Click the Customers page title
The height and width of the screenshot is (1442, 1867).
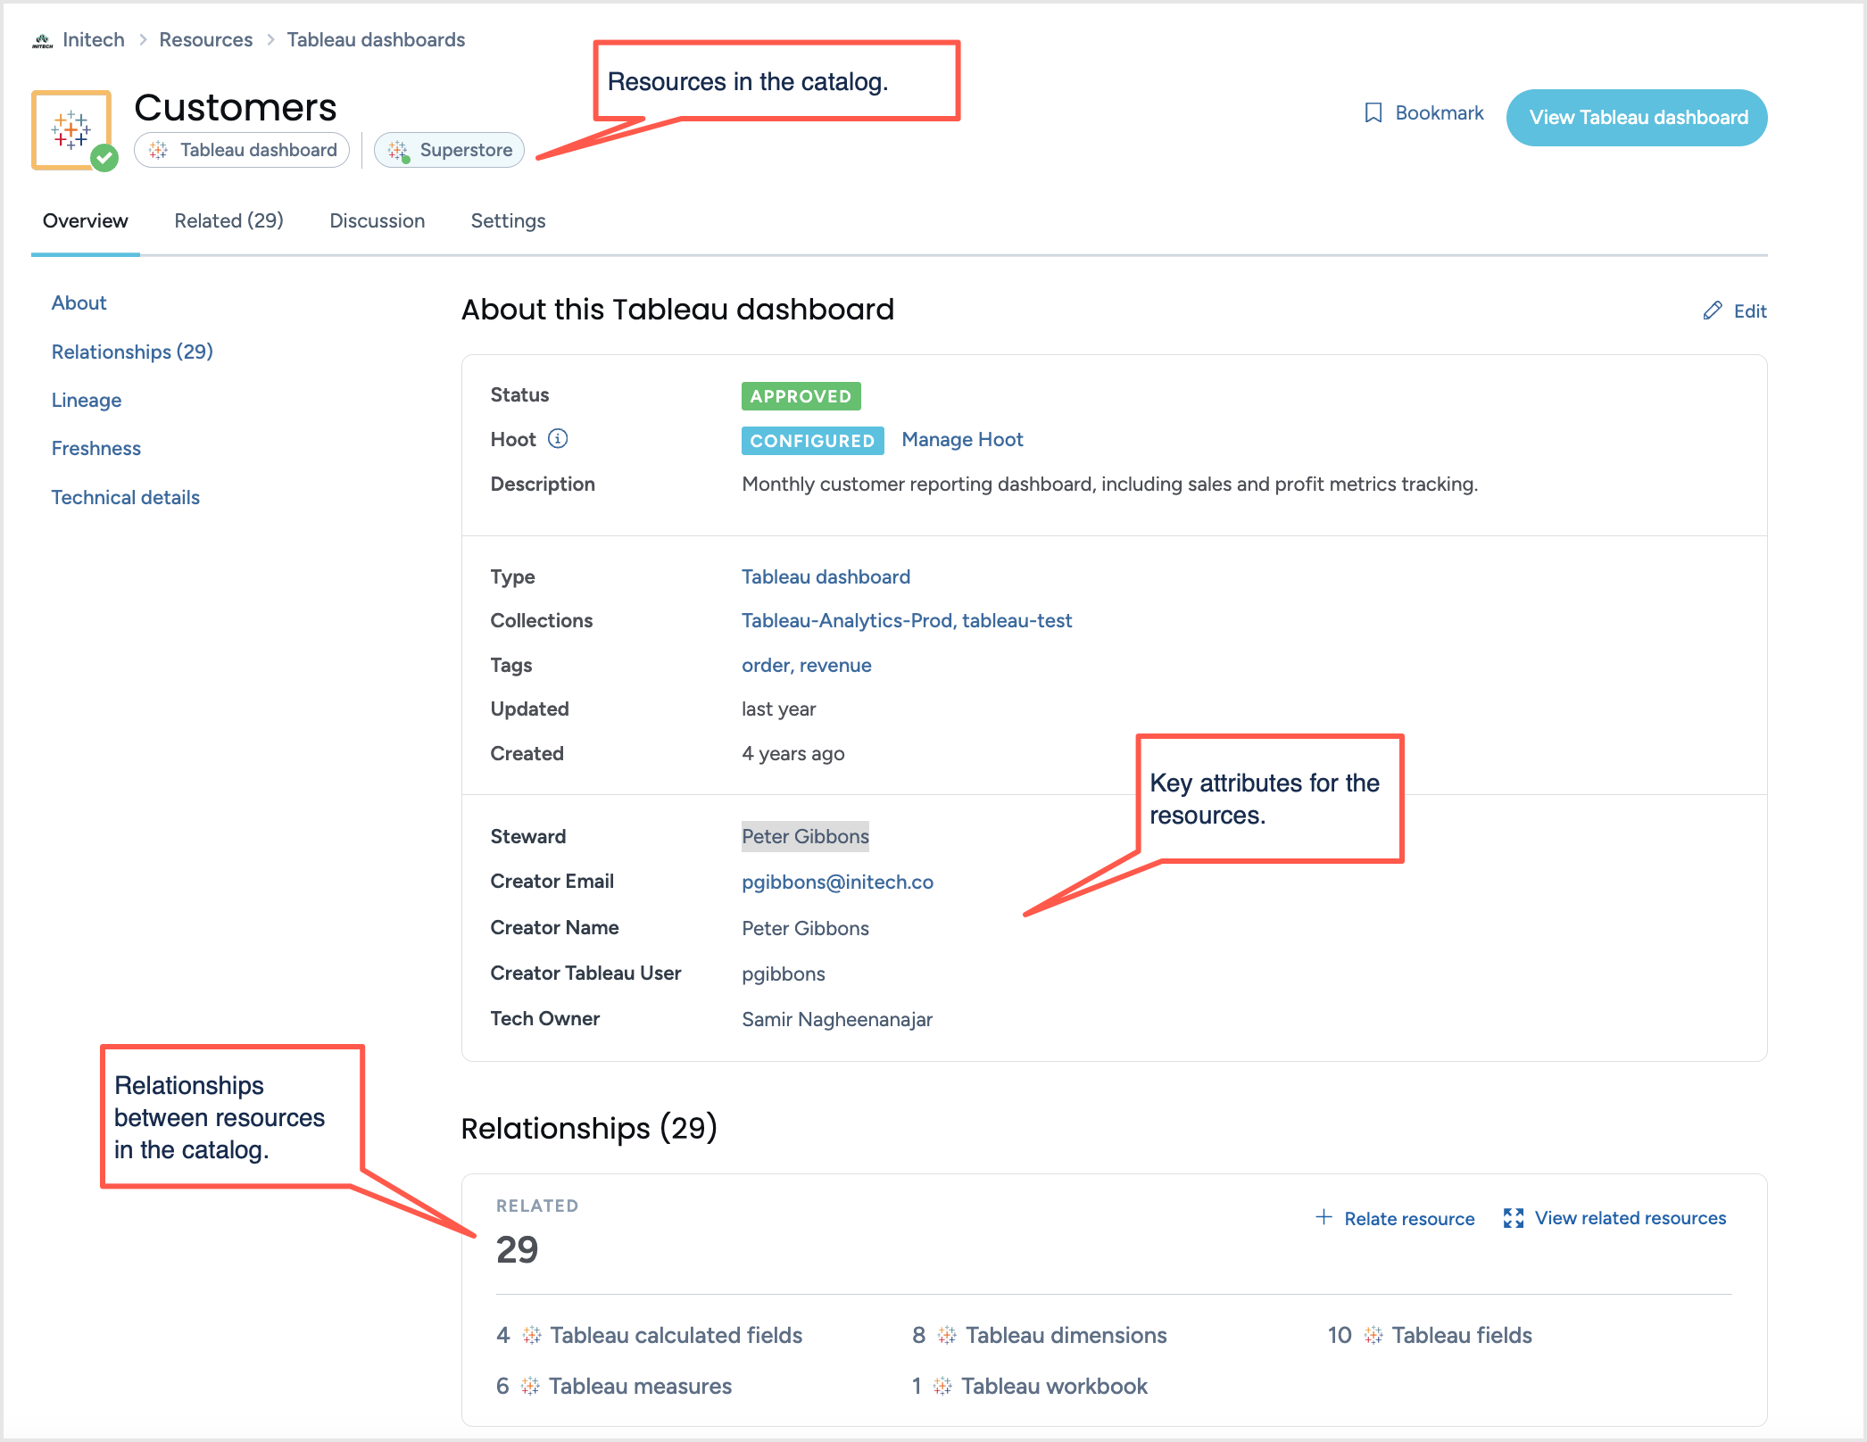[236, 108]
